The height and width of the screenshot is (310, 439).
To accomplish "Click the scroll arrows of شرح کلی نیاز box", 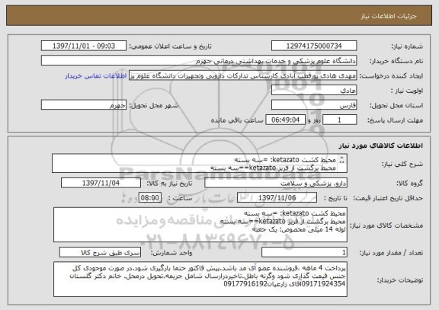I will (x=342, y=160).
